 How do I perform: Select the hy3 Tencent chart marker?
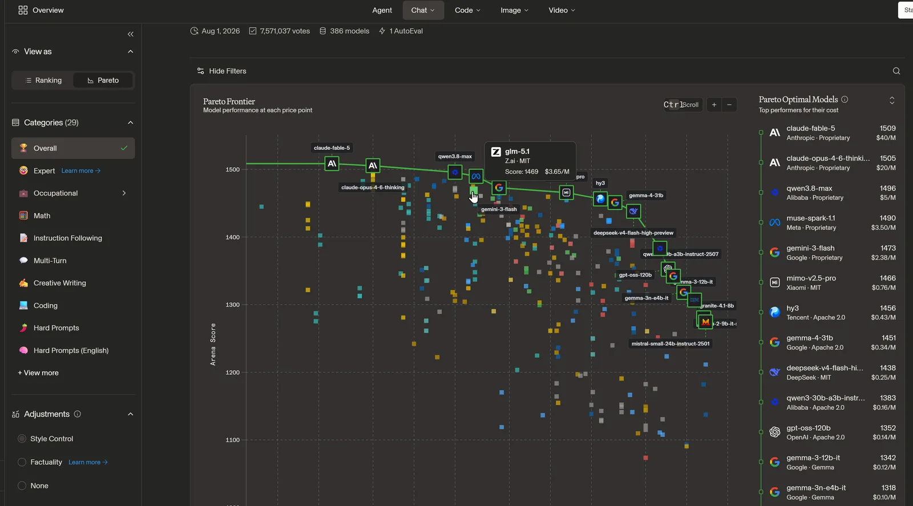tap(600, 199)
